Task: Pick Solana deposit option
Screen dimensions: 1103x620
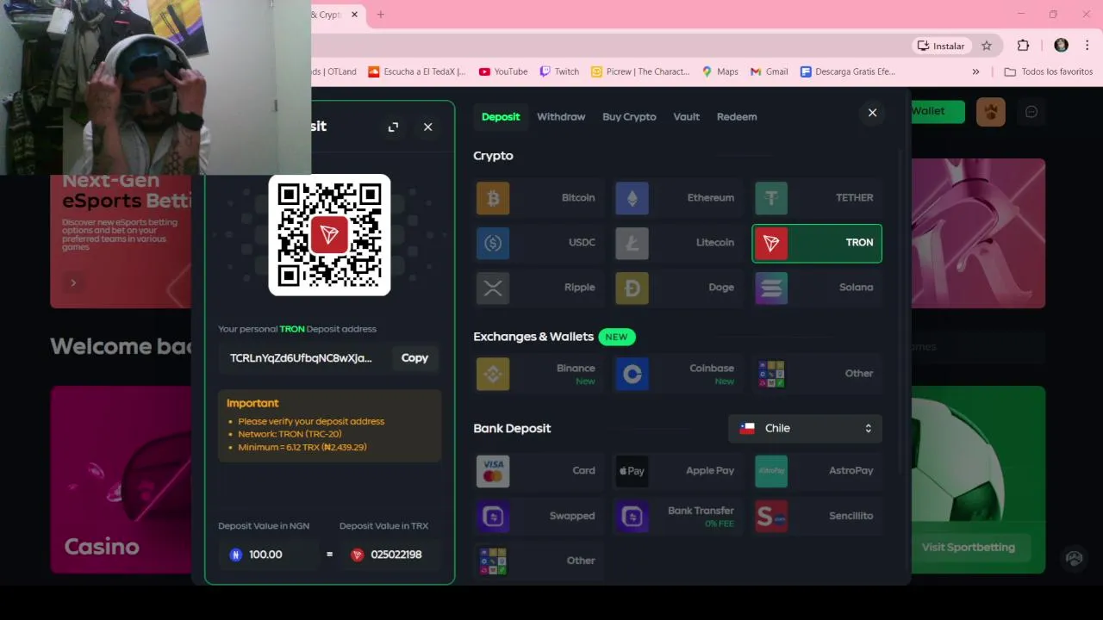Action: pyautogui.click(x=817, y=288)
